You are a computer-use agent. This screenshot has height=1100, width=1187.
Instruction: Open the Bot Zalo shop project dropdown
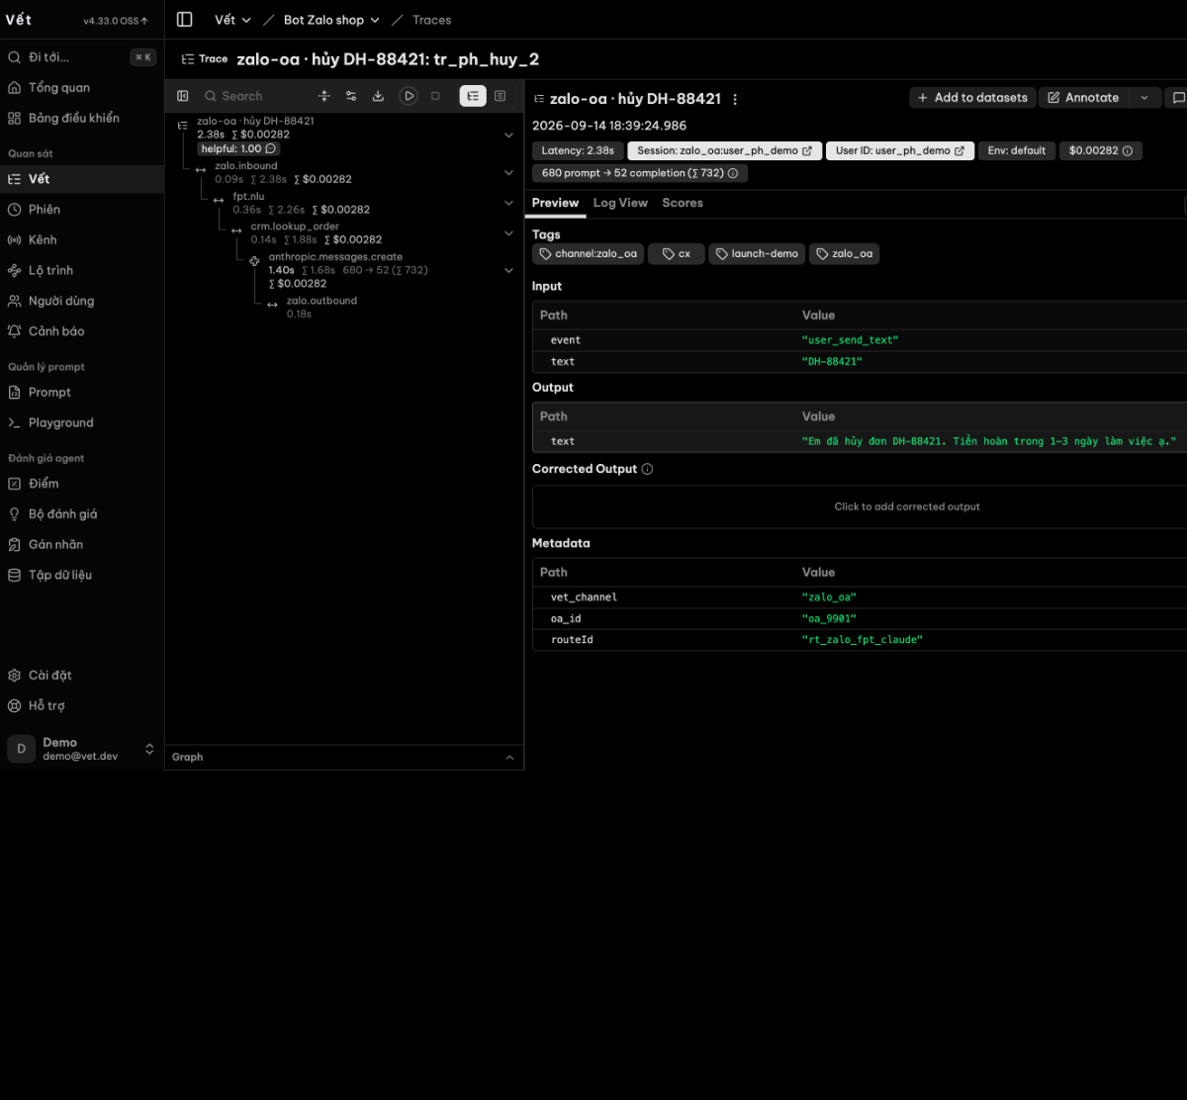[331, 20]
